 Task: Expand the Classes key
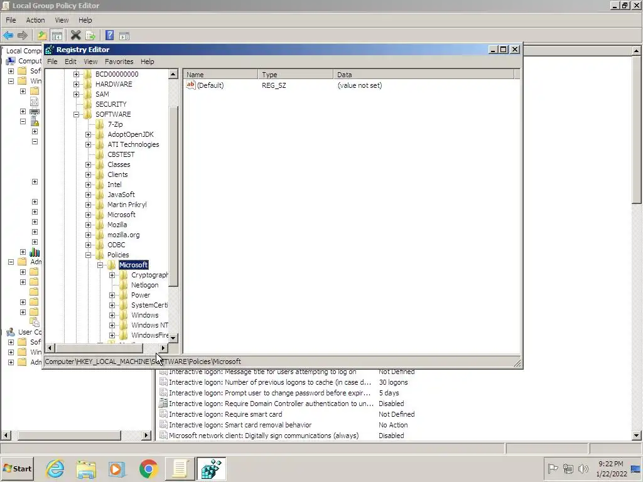click(x=88, y=164)
